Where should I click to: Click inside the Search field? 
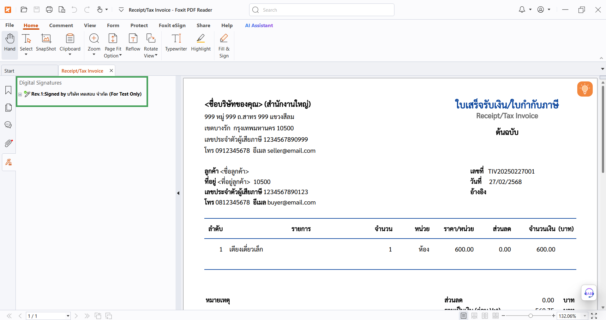click(x=321, y=10)
